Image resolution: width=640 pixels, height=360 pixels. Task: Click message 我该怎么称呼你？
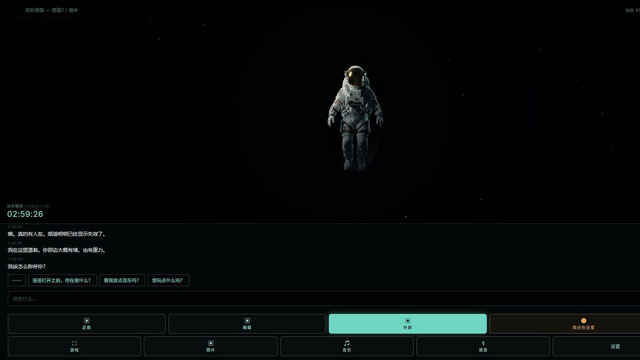click(x=27, y=266)
